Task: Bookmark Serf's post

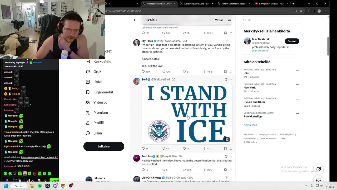Action: 225,149
